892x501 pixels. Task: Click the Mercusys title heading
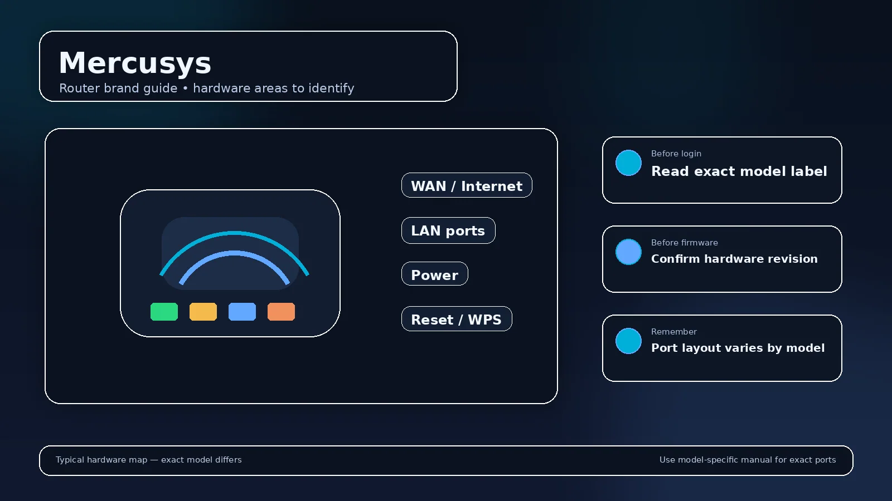(x=135, y=63)
